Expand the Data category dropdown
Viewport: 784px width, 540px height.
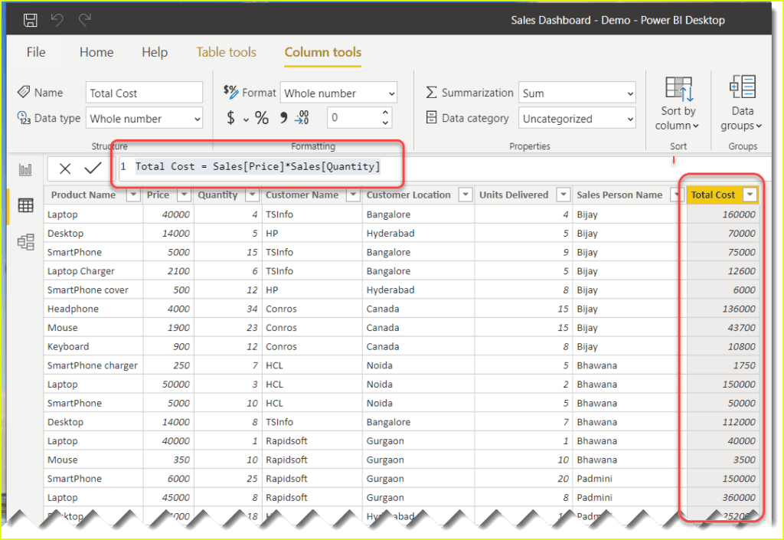[577, 119]
